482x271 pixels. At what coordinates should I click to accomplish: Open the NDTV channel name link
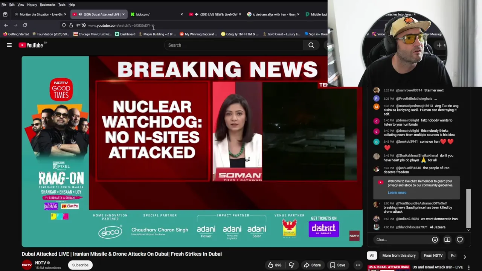tap(40, 263)
